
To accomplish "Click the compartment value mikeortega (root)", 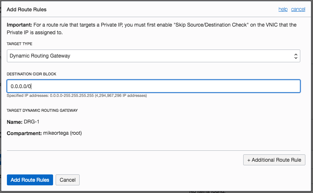I will tap(63, 133).
